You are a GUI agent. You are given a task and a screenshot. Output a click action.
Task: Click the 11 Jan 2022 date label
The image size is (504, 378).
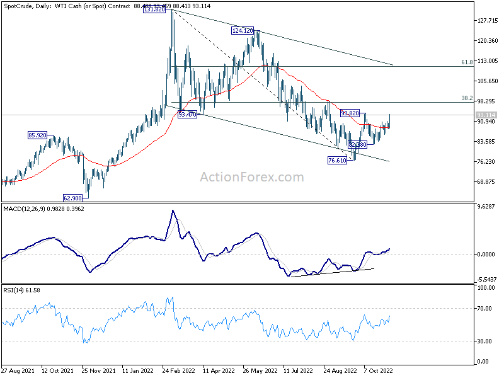138,371
